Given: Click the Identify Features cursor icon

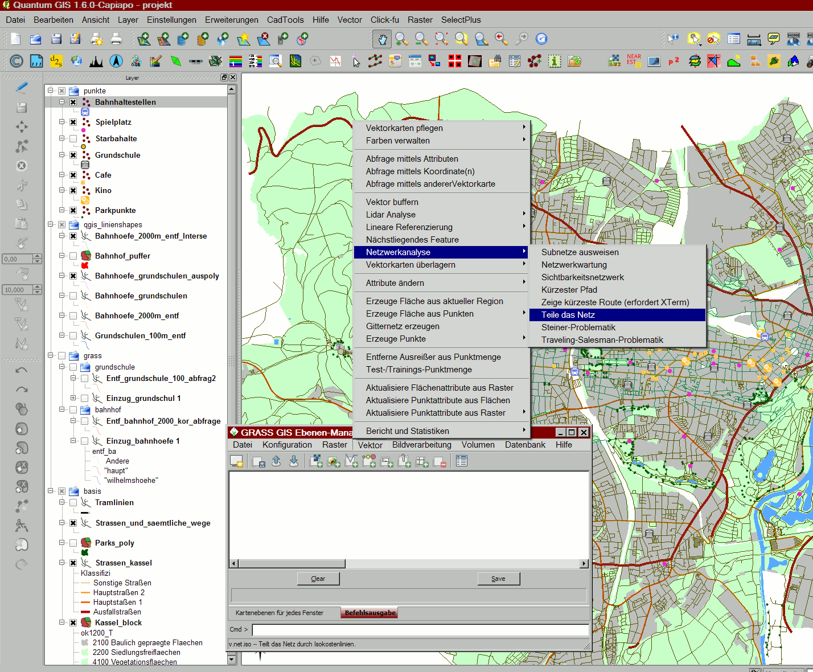Looking at the screenshot, I should click(673, 39).
